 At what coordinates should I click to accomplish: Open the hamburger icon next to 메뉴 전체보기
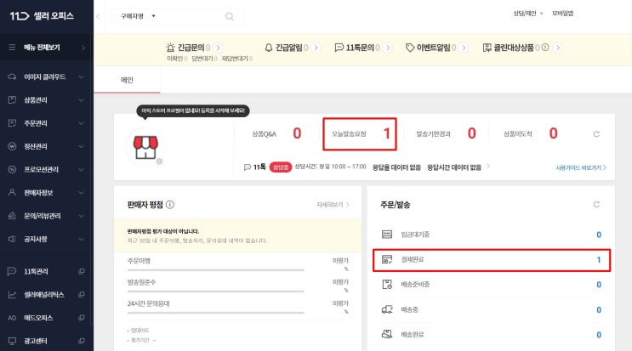[12, 48]
